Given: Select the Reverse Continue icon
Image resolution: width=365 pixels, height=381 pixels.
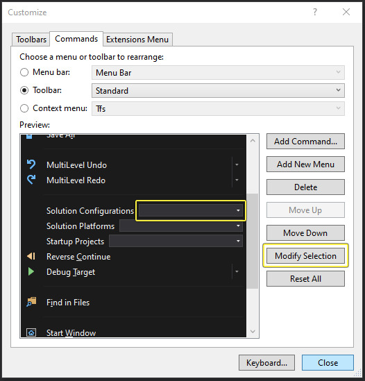Looking at the screenshot, I should click(31, 256).
